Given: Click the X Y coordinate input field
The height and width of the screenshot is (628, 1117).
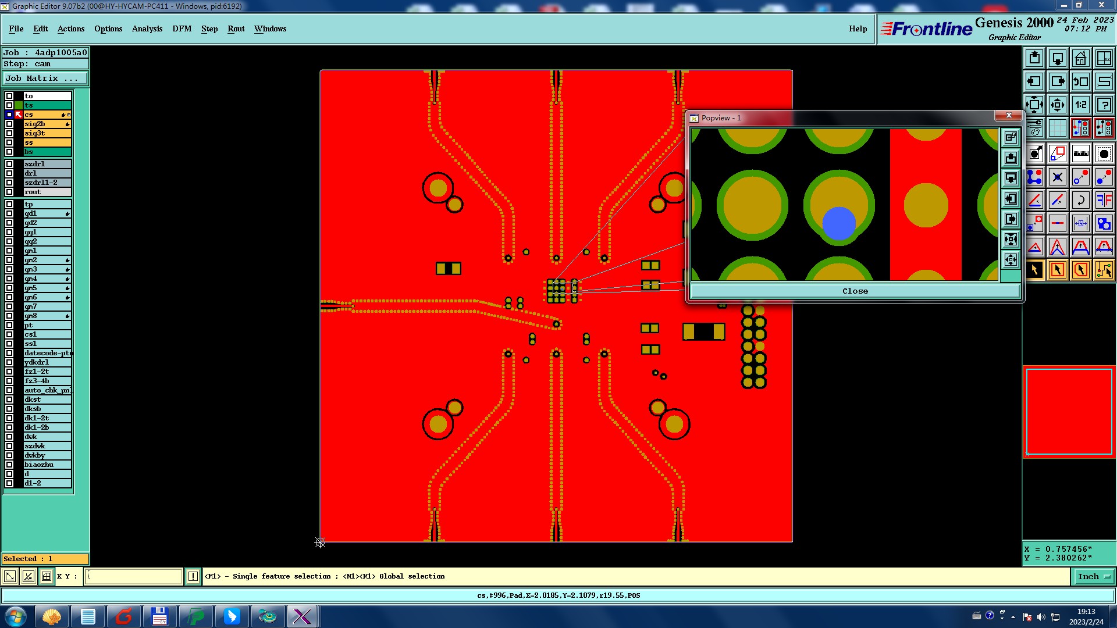Looking at the screenshot, I should tap(134, 576).
